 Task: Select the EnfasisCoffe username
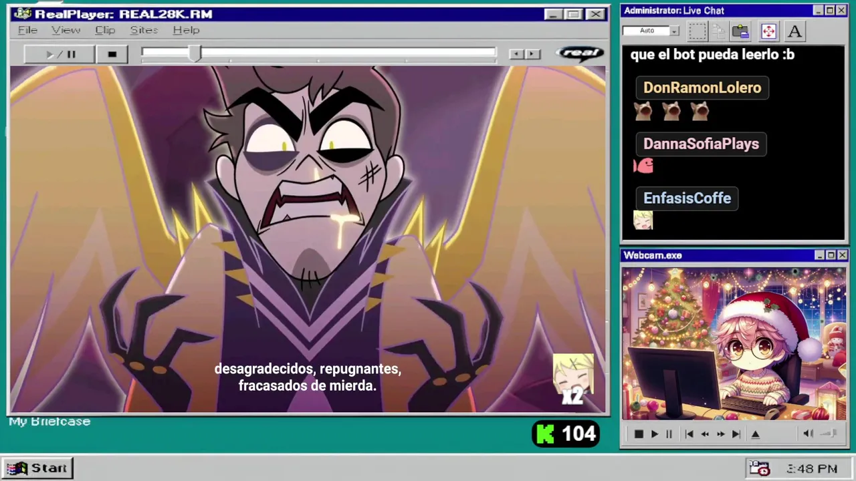click(687, 198)
